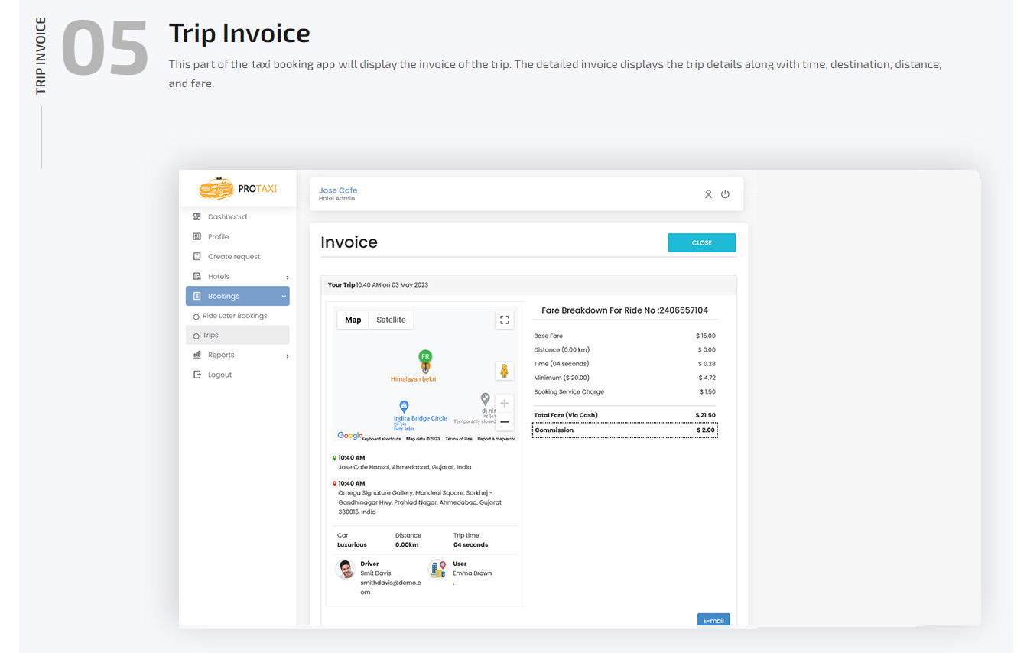Switch to Map view tab
This screenshot has width=1027, height=653.
point(353,320)
